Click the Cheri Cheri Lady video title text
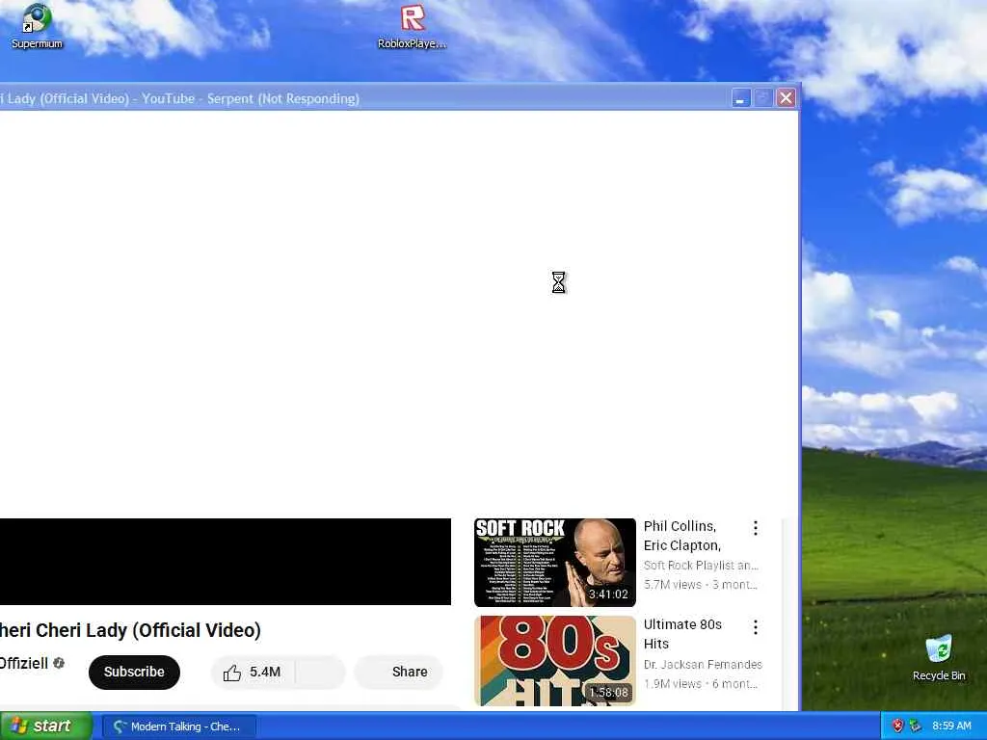The height and width of the screenshot is (740, 987). pyautogui.click(x=130, y=630)
